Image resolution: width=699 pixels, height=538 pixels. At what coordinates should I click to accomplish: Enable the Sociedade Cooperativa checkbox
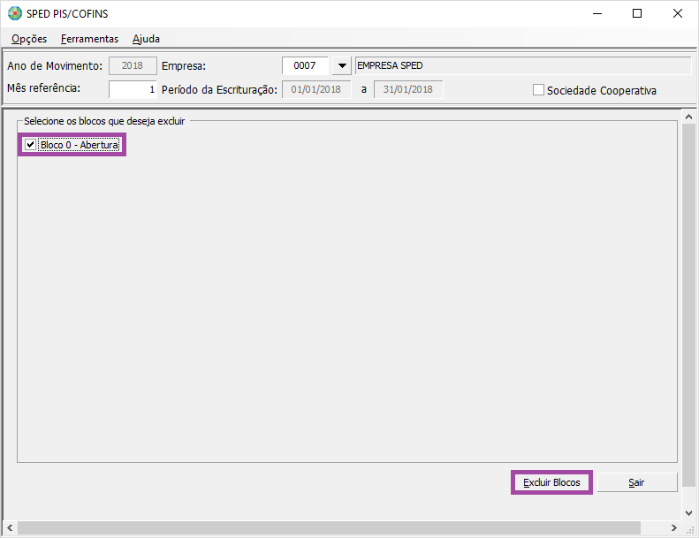[x=538, y=90]
